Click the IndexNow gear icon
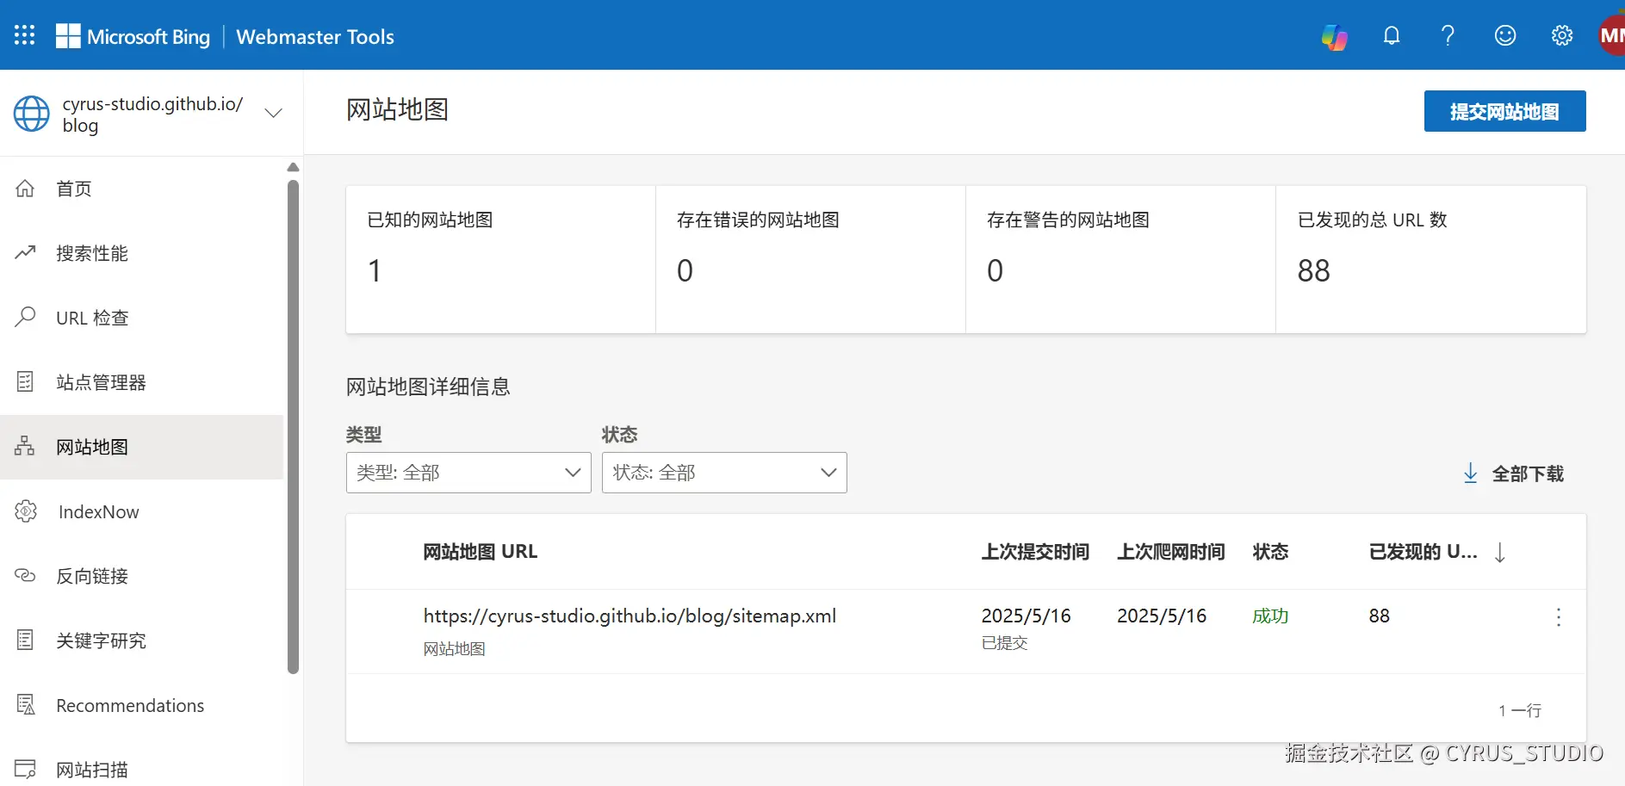1625x786 pixels. pos(26,511)
